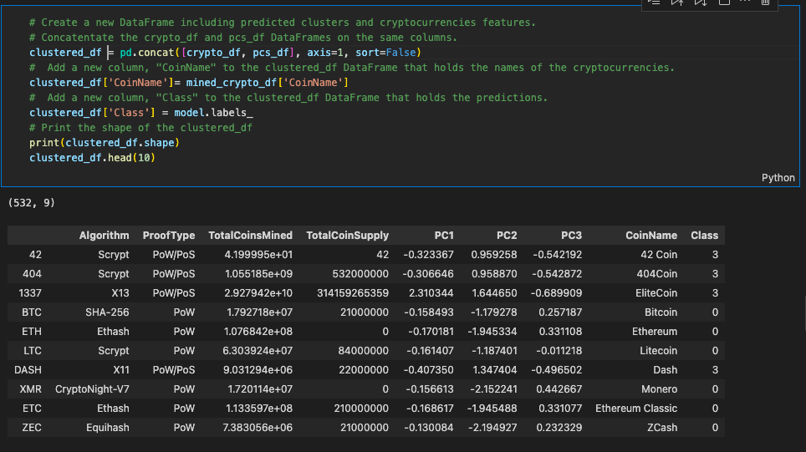Click the TotalCoinsMined column header
Image resolution: width=806 pixels, height=452 pixels.
[x=250, y=236]
